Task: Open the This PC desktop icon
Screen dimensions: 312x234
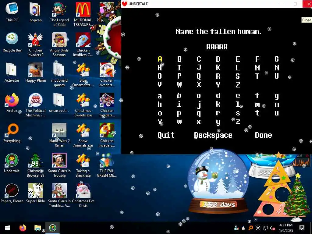Action: 12,12
